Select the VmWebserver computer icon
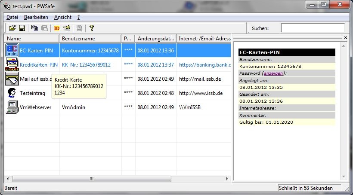The width and height of the screenshot is (353, 195). coord(12,107)
